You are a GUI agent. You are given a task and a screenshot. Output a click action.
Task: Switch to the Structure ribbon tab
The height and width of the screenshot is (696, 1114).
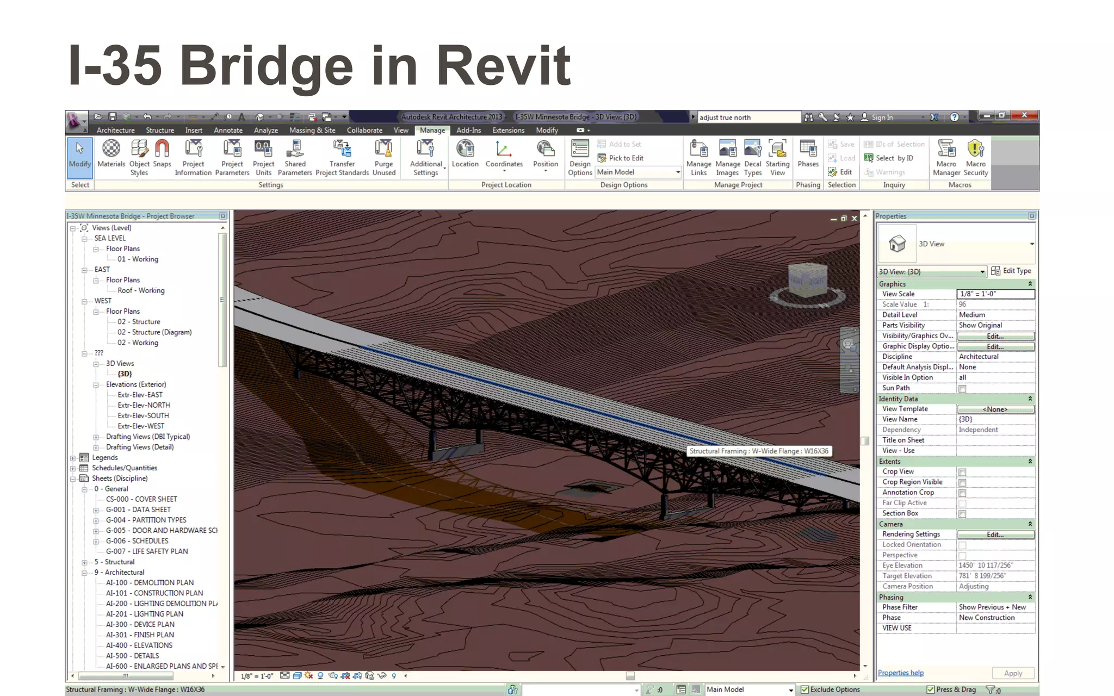click(x=160, y=130)
